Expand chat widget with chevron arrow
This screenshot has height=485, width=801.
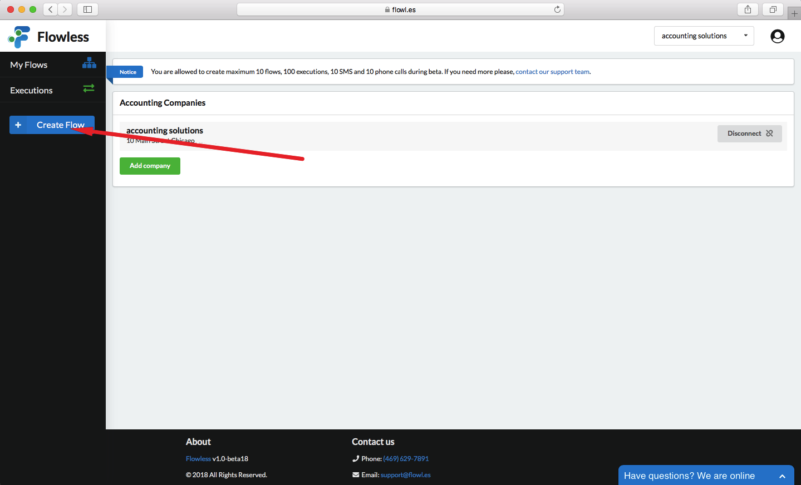coord(782,477)
